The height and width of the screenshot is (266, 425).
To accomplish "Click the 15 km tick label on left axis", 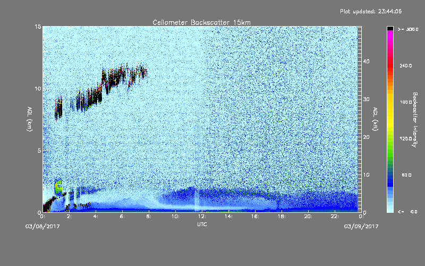I will [38, 27].
